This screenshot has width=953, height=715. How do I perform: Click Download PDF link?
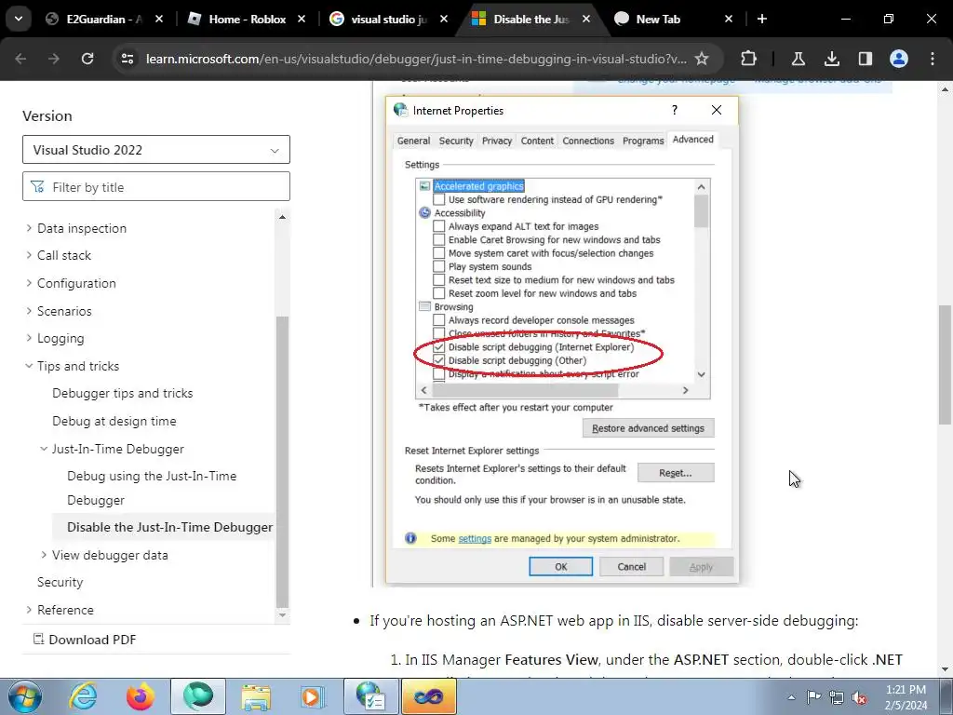click(85, 639)
